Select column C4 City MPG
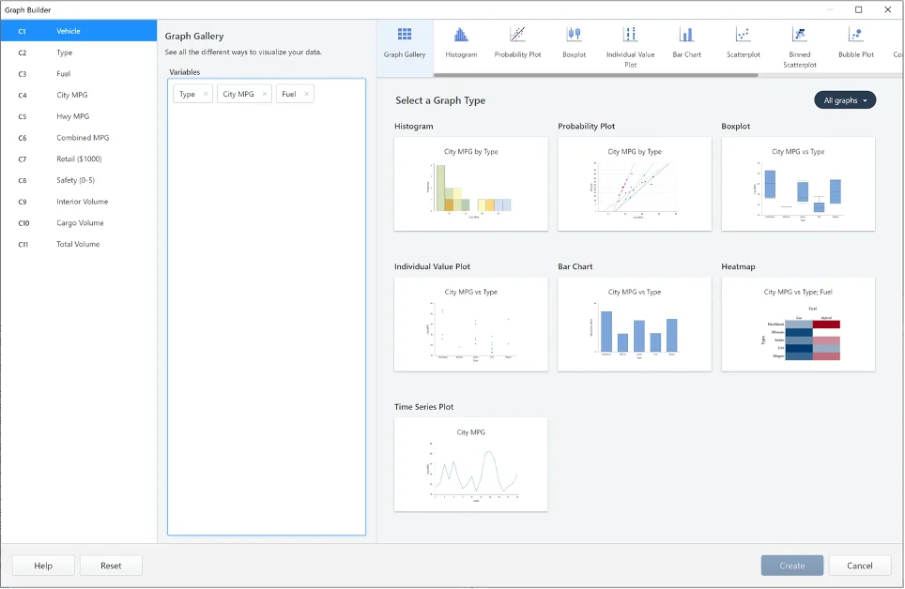905x589 pixels. click(79, 95)
